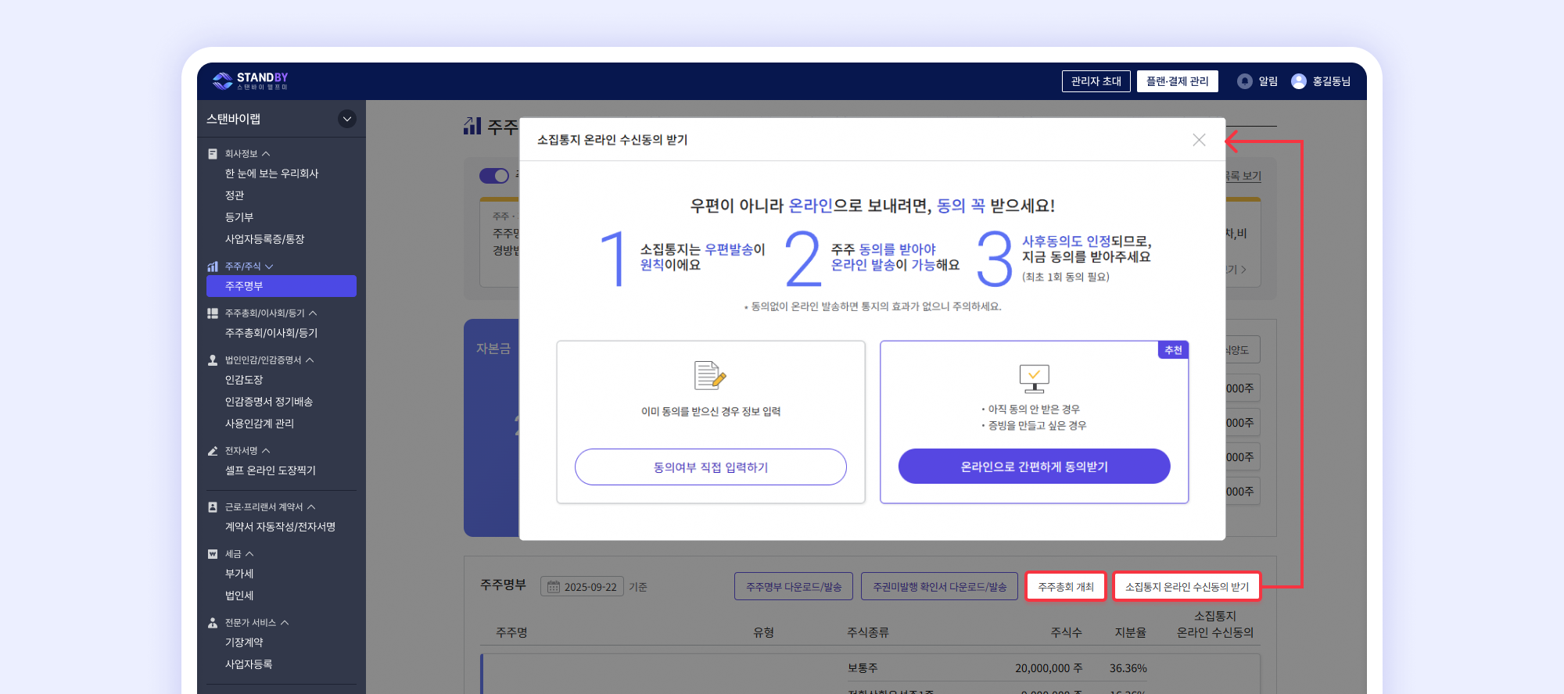This screenshot has height=694, width=1564.
Task: Select 기장계약 in the sidebar
Action: pos(244,642)
